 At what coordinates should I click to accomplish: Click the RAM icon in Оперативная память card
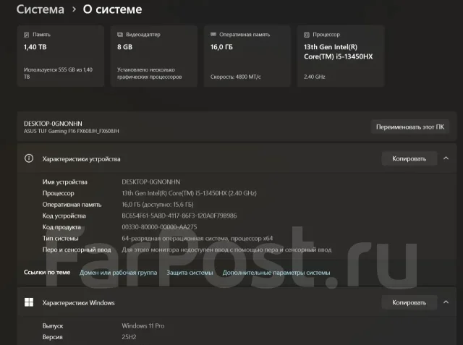[x=213, y=35]
